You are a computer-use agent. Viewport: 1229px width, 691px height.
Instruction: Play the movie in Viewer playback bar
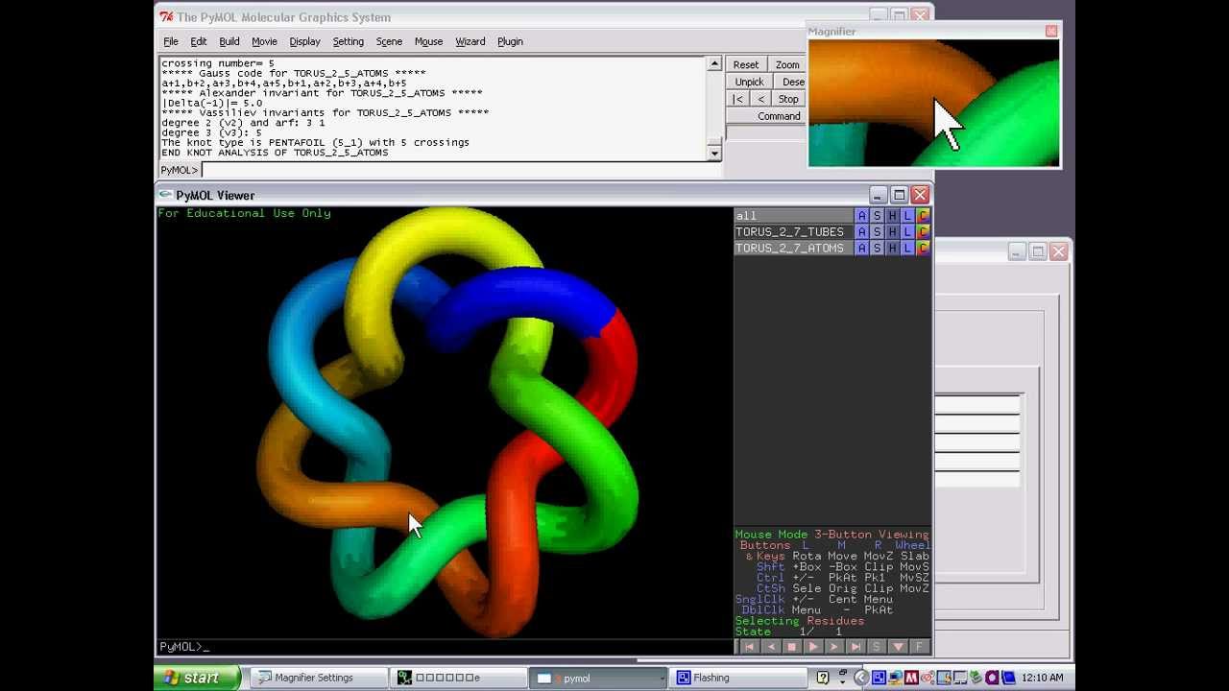[813, 647]
